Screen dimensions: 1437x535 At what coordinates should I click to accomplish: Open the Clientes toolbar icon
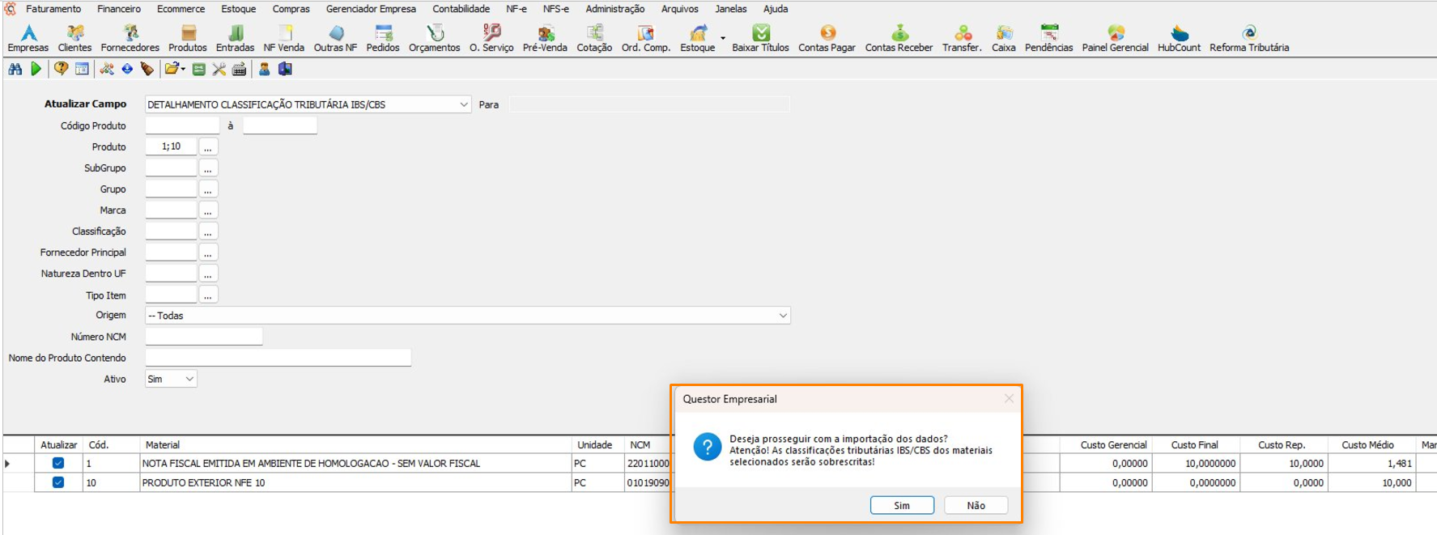(74, 39)
